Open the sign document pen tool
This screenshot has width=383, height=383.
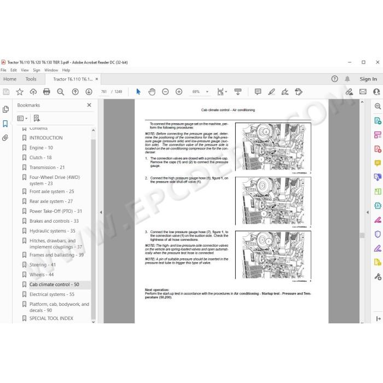pyautogui.click(x=285, y=92)
